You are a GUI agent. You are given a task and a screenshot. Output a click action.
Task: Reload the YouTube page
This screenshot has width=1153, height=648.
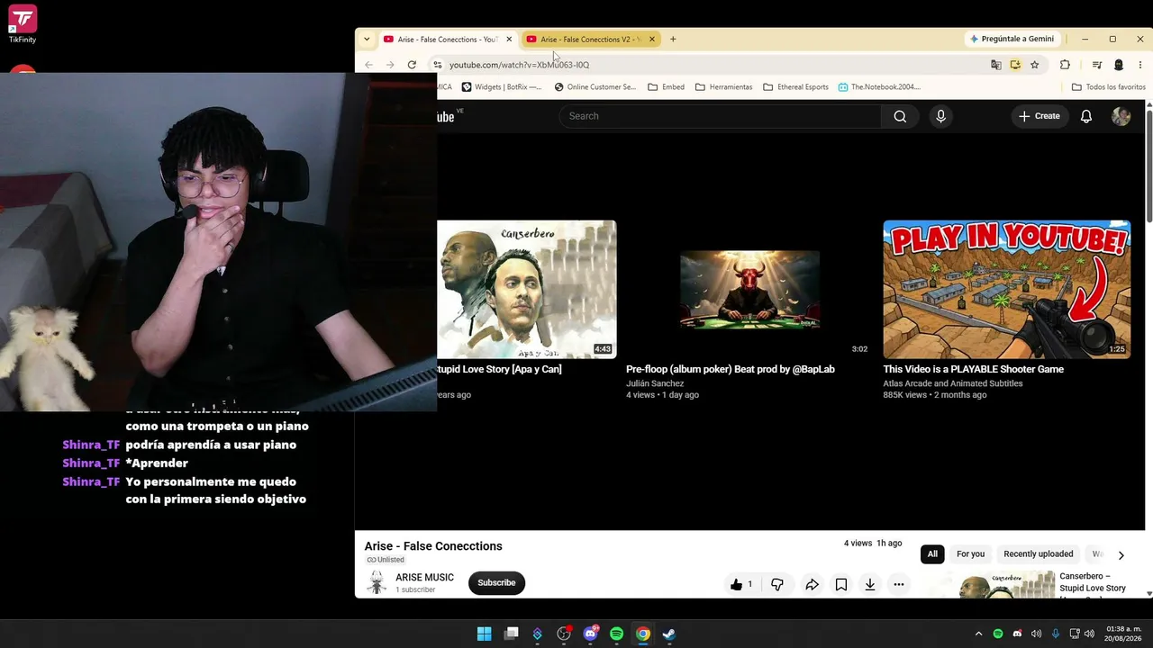[x=412, y=65]
